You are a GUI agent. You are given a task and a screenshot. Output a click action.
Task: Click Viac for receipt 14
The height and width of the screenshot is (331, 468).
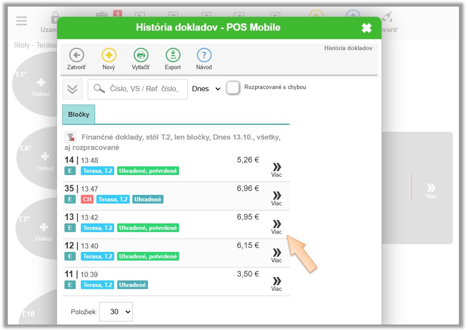(x=276, y=169)
